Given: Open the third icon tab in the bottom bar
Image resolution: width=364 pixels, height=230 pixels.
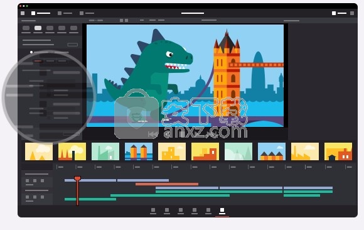Looking at the screenshot, I should pyautogui.click(x=181, y=211).
